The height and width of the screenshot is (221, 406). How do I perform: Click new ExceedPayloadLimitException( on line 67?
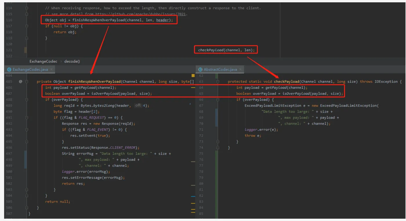[x=345, y=106]
